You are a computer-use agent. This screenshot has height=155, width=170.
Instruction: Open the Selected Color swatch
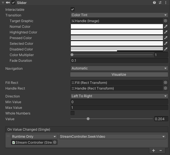pyautogui.click(x=117, y=43)
